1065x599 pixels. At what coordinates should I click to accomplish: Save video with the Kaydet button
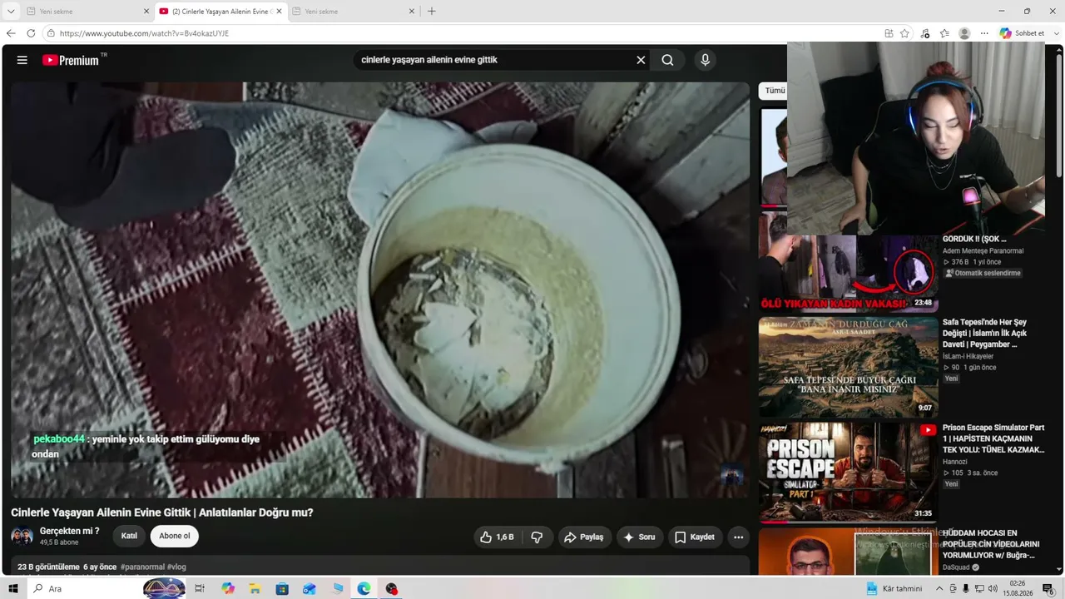[x=695, y=537]
